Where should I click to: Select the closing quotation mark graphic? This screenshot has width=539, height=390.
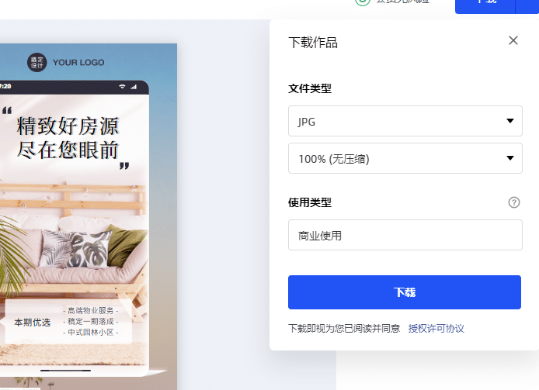tap(124, 166)
